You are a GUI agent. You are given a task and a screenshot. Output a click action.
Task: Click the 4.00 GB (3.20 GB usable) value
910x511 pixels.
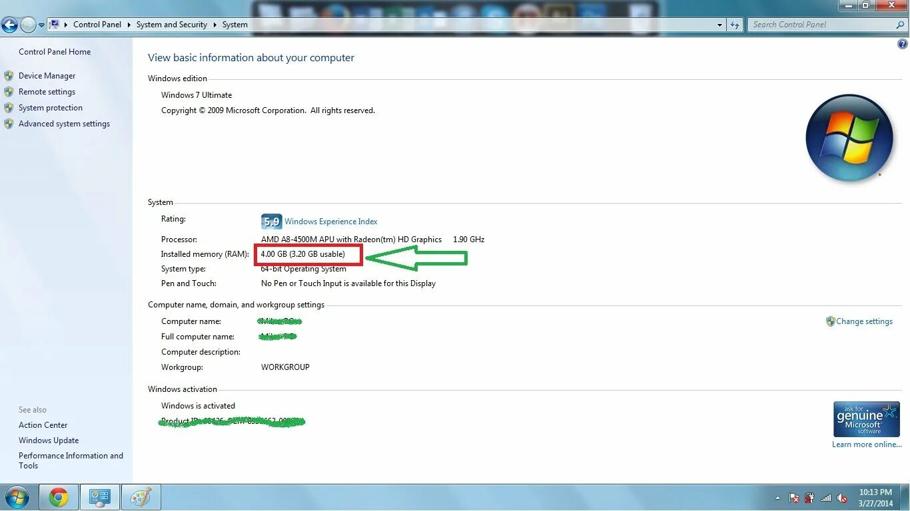point(303,254)
